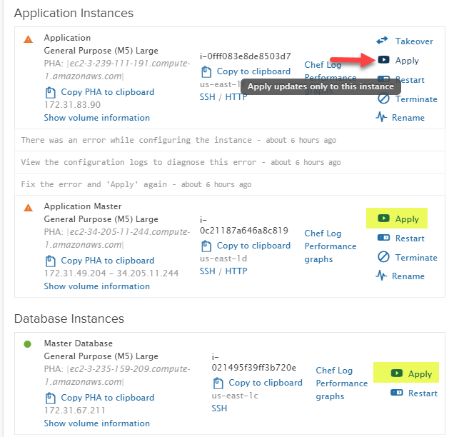
Task: Click the Application Master warning triangle icon
Action: click(28, 208)
